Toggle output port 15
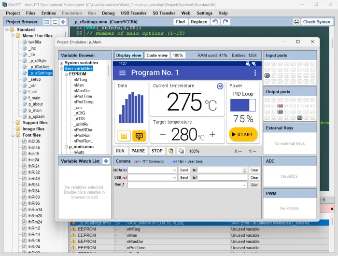Screen dimensions: 338x256 tap(312, 106)
